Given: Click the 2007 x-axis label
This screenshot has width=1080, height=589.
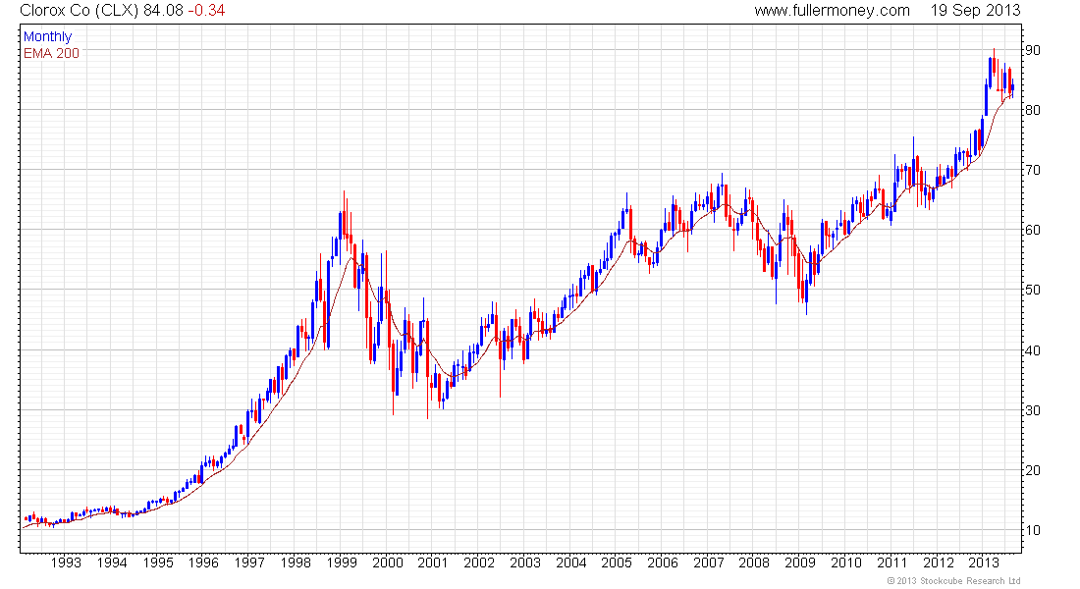Looking at the screenshot, I should click(708, 562).
